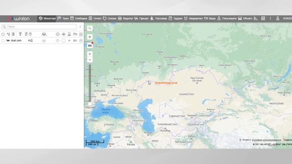Image resolution: width=292 pixels, height=164 pixels.
Task: Sort the unit list alphabetically A-Z
Action: (x=8, y=34)
